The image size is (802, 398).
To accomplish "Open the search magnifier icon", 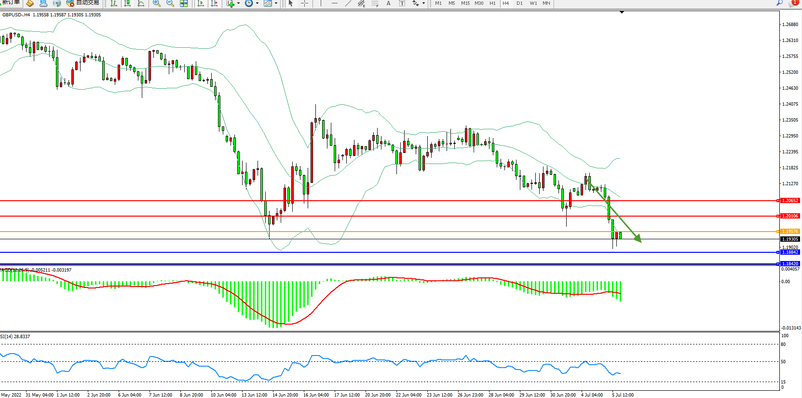I will (779, 3).
